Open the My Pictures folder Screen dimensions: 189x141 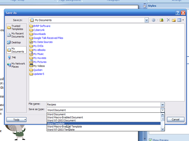pos(38,62)
